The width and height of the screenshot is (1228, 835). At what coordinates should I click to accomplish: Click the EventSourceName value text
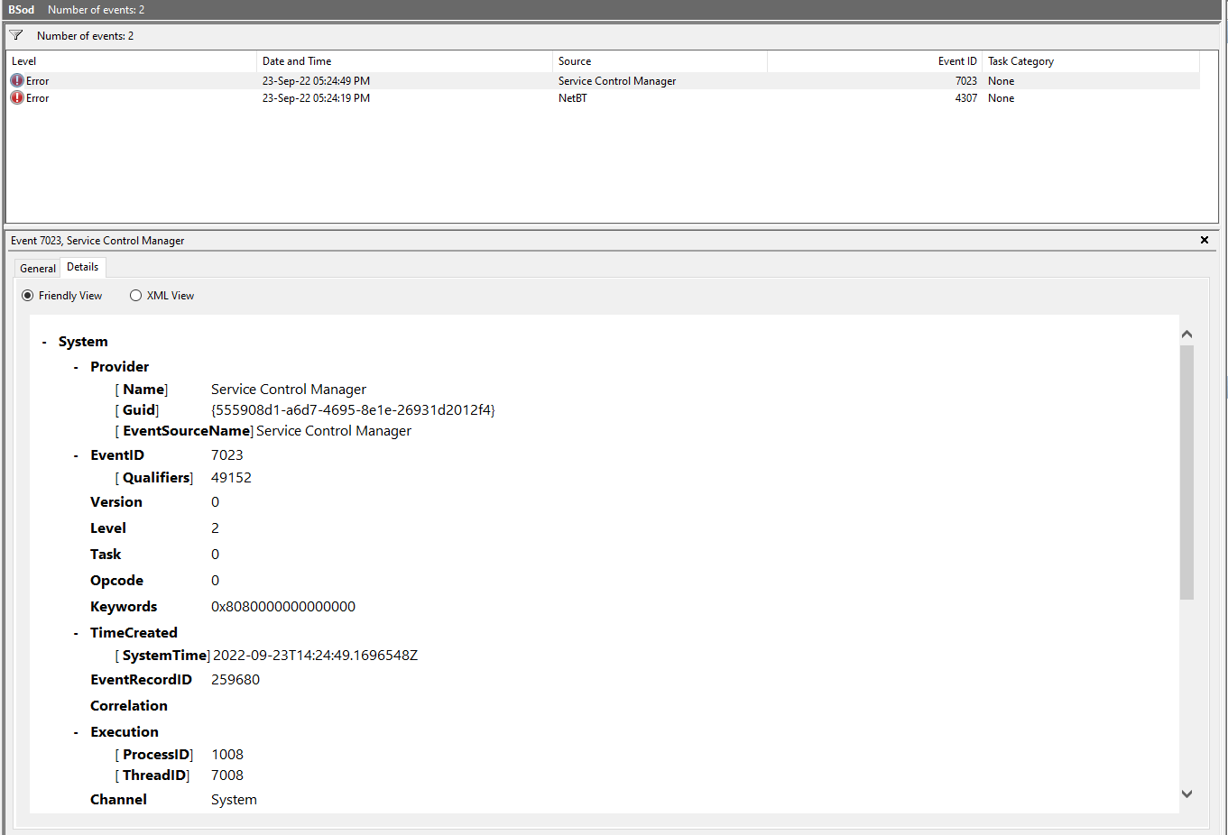tap(334, 431)
